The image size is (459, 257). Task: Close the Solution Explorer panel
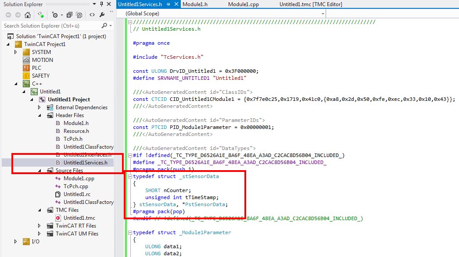(x=109, y=4)
